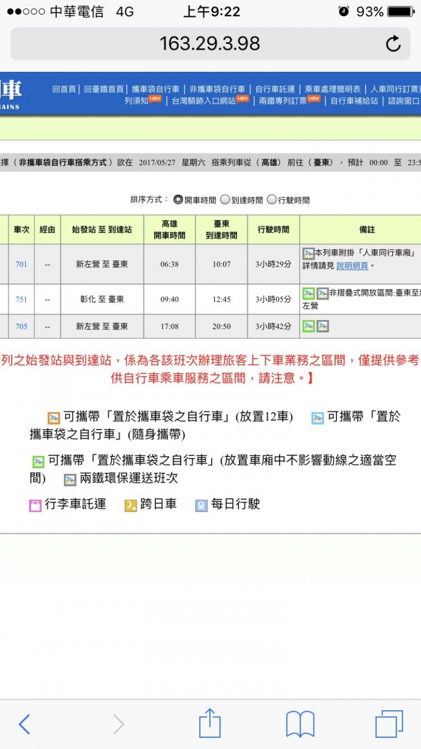Viewport: 421px width, 749px height.
Task: Open 乘車處理簡明表 menu item
Action: tap(333, 89)
